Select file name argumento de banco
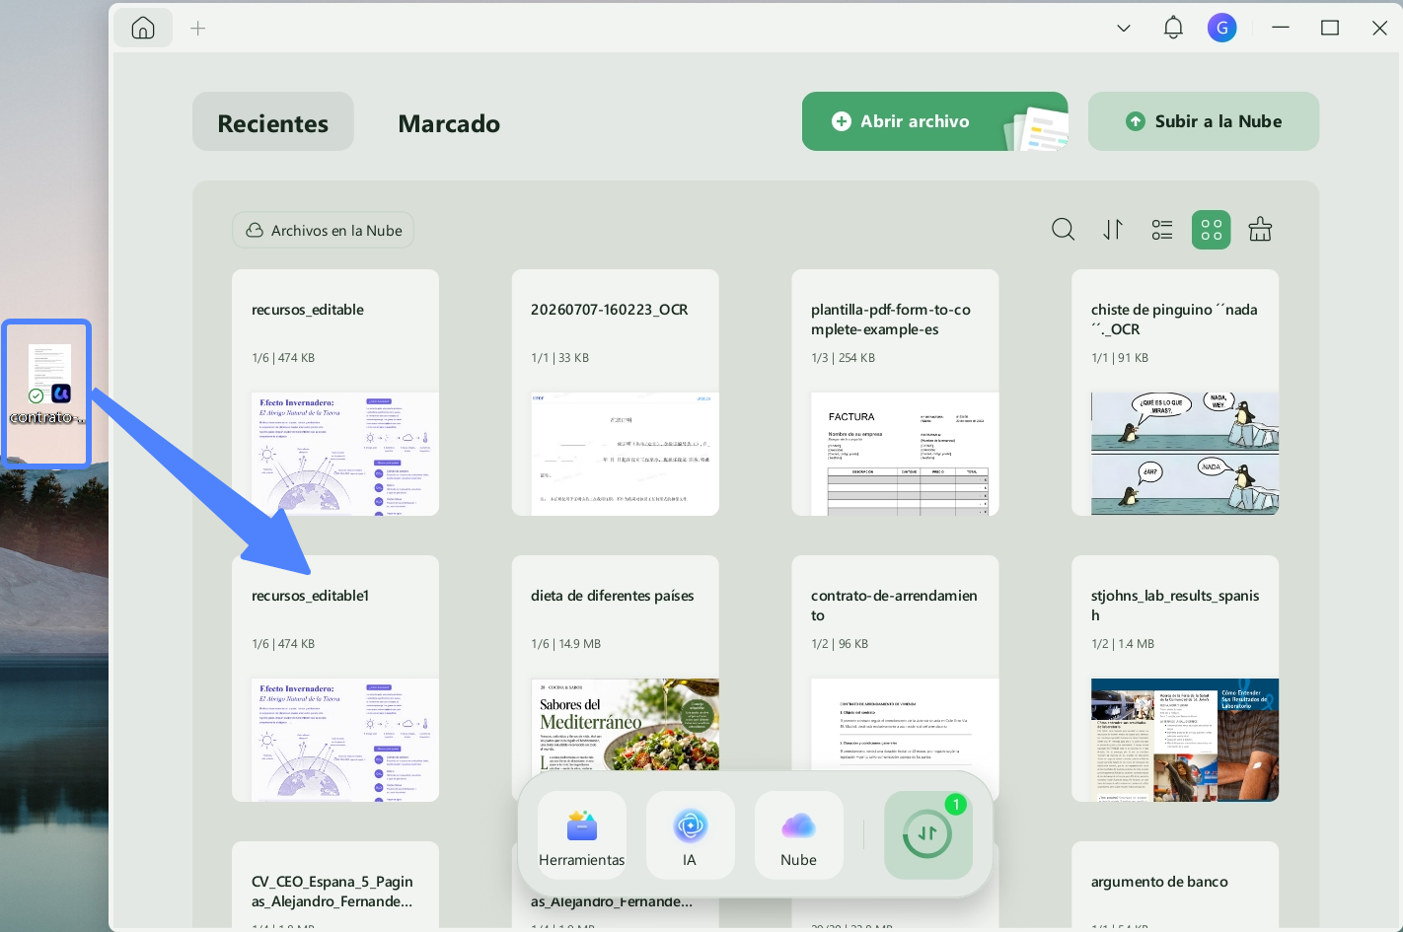This screenshot has width=1403, height=932. click(x=1159, y=882)
